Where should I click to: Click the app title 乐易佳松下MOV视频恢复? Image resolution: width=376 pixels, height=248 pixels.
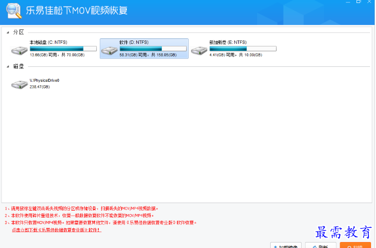click(x=77, y=10)
